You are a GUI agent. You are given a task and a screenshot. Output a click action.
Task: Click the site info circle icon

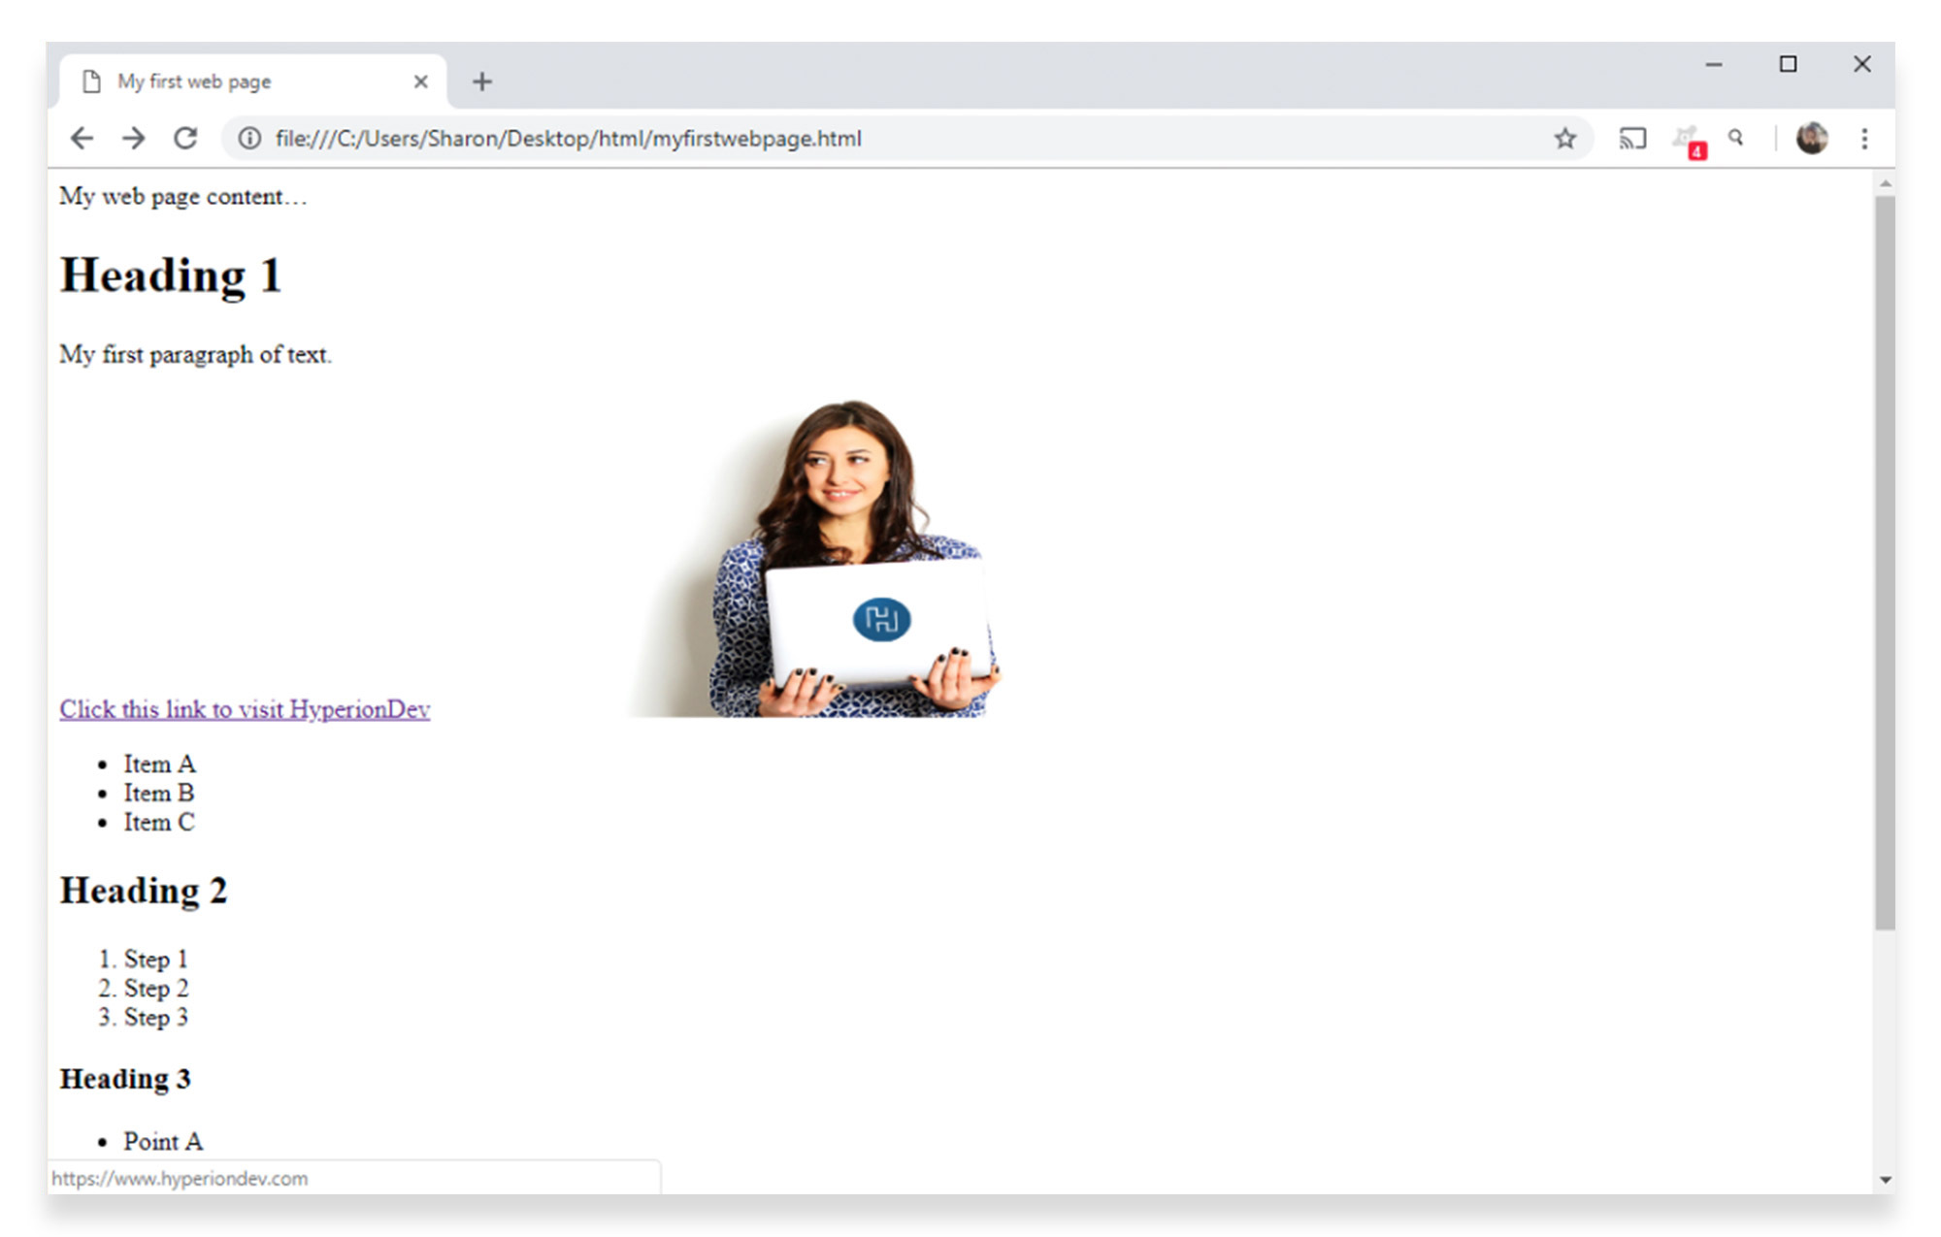pyautogui.click(x=247, y=139)
